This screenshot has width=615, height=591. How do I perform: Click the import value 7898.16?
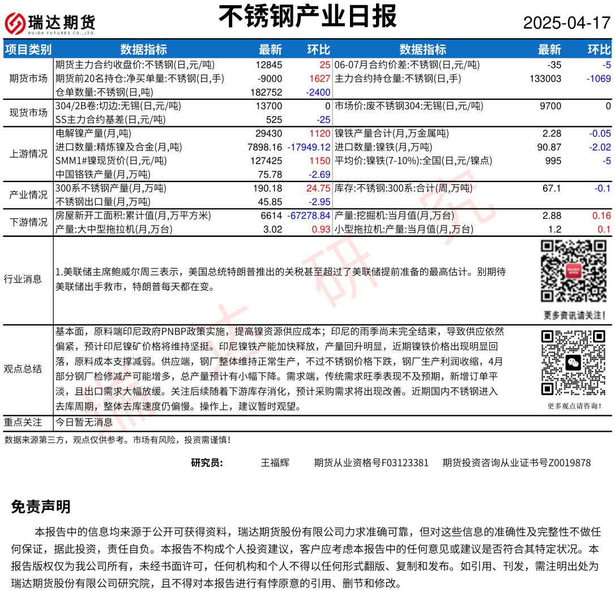(x=265, y=147)
